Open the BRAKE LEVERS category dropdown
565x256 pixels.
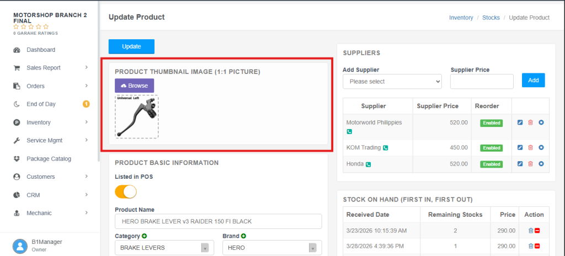pyautogui.click(x=164, y=248)
